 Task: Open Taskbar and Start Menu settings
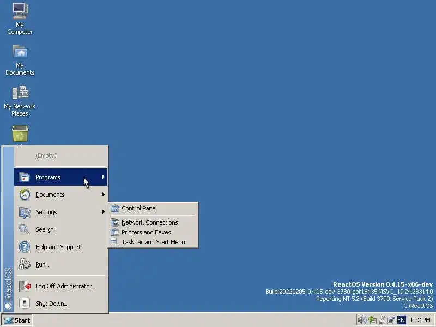[153, 242]
